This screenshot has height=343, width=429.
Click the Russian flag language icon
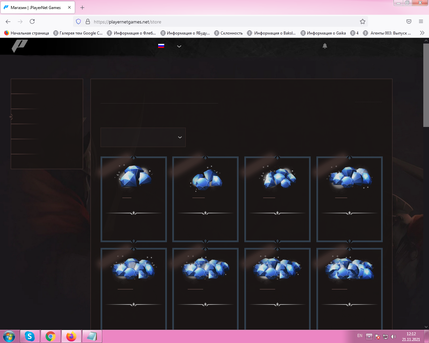pos(161,46)
